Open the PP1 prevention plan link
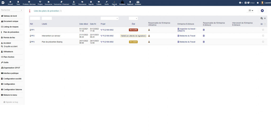Screen dimensions: 271x135 (32, 30)
